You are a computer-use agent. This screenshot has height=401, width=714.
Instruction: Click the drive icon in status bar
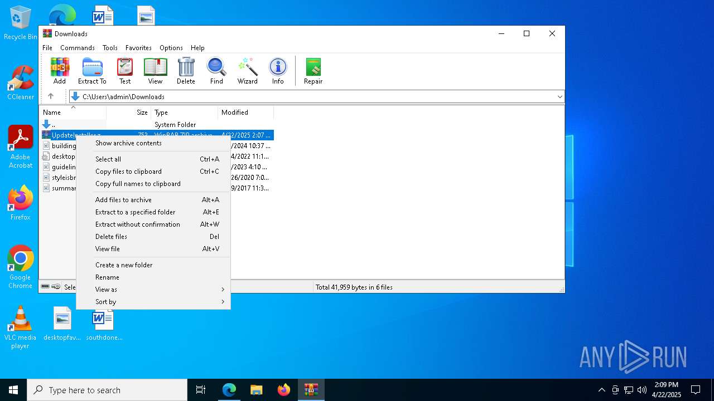pyautogui.click(x=45, y=287)
